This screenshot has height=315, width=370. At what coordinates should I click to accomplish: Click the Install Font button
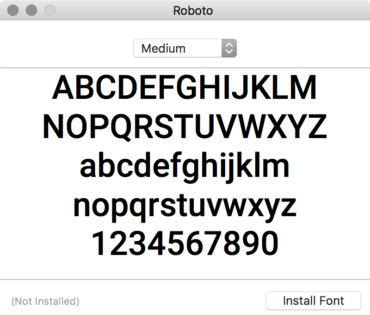pos(314,301)
